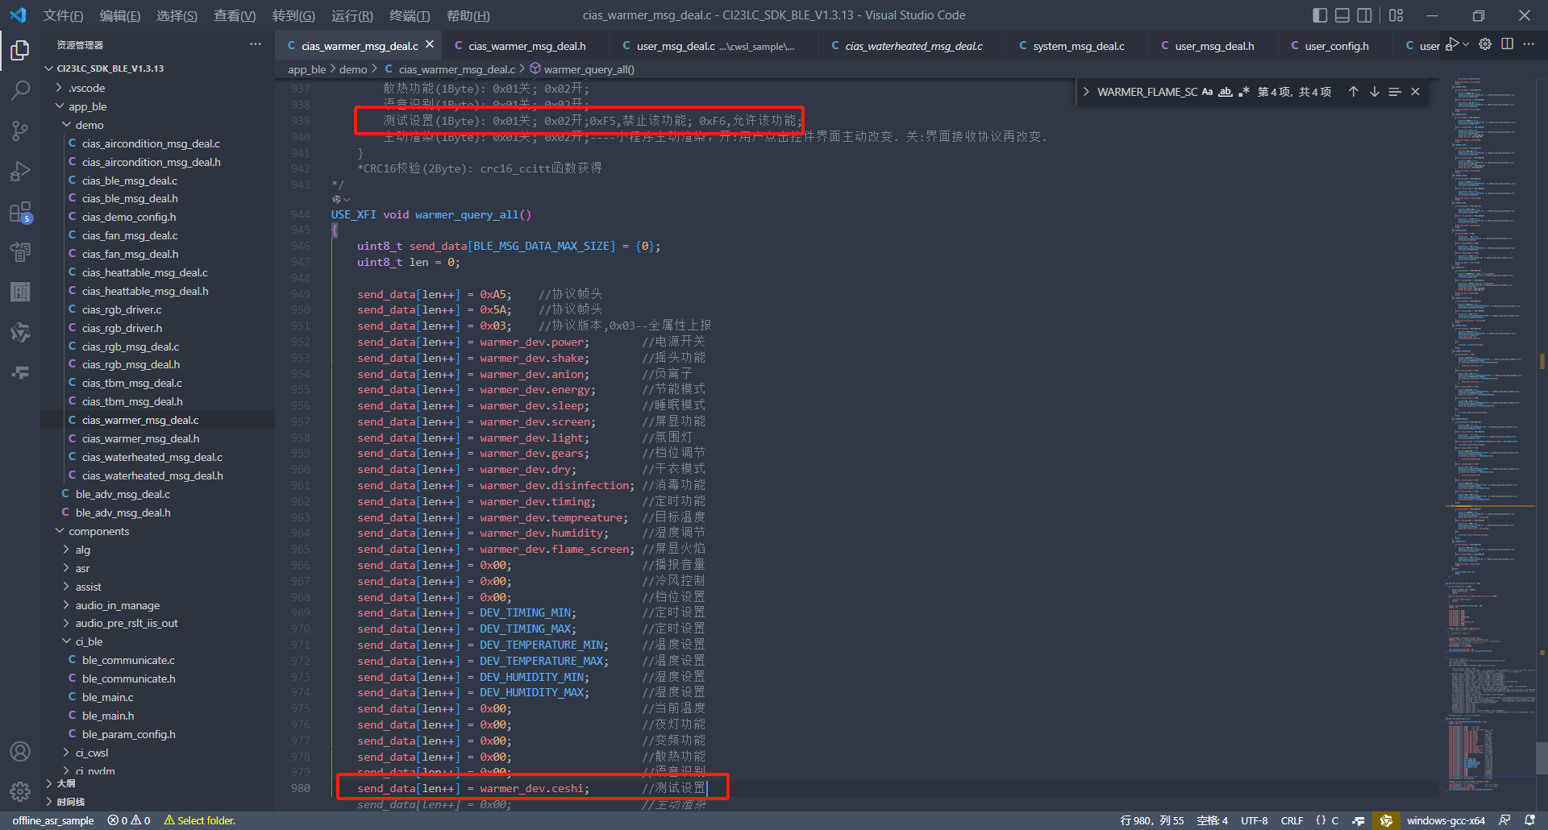Split the editor to the right
1548x830 pixels.
(1507, 44)
